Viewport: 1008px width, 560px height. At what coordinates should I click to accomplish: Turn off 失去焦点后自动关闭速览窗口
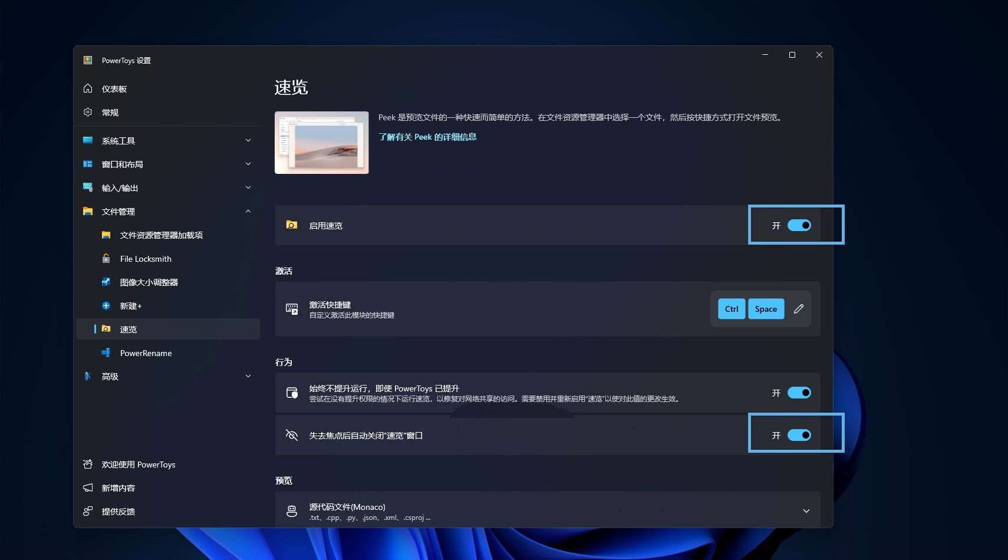click(x=800, y=434)
